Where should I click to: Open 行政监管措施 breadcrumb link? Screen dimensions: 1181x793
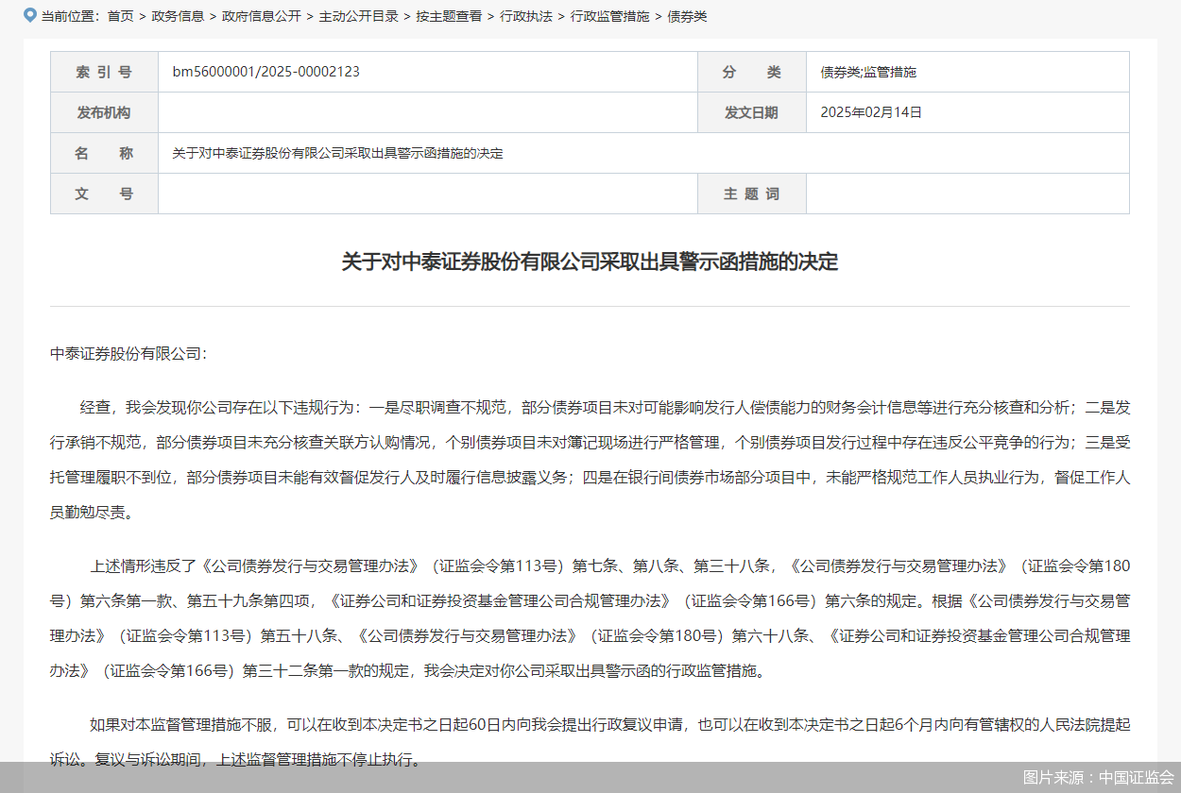609,16
